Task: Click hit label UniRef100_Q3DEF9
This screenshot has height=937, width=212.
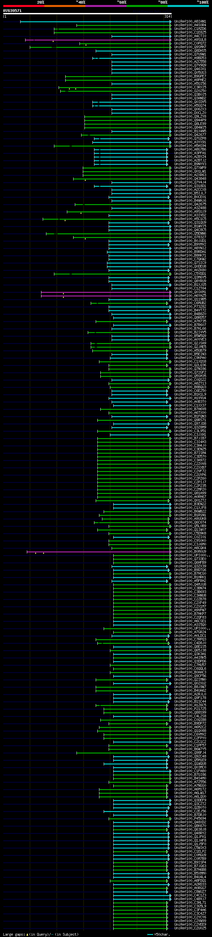Action: pos(190,800)
